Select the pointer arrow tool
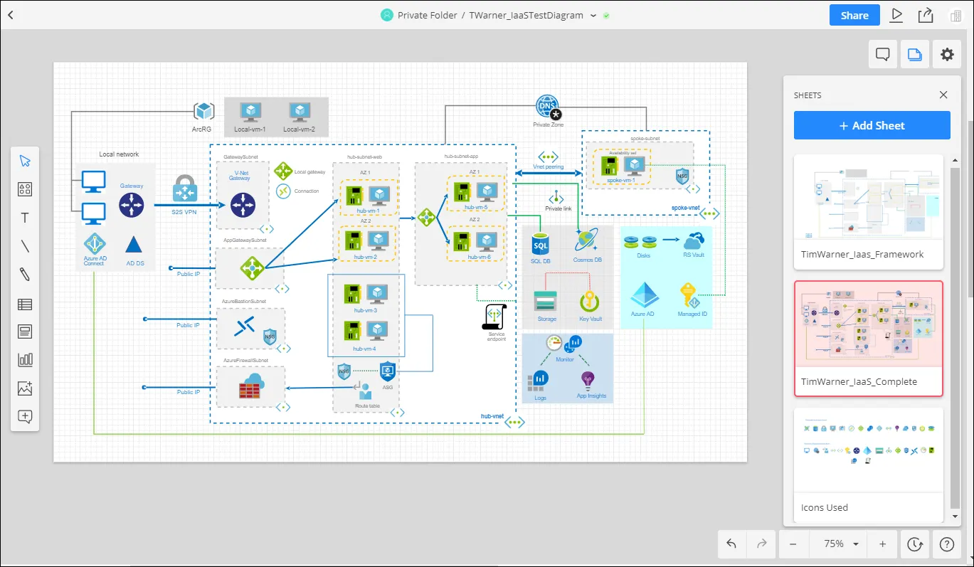974x567 pixels. [25, 161]
